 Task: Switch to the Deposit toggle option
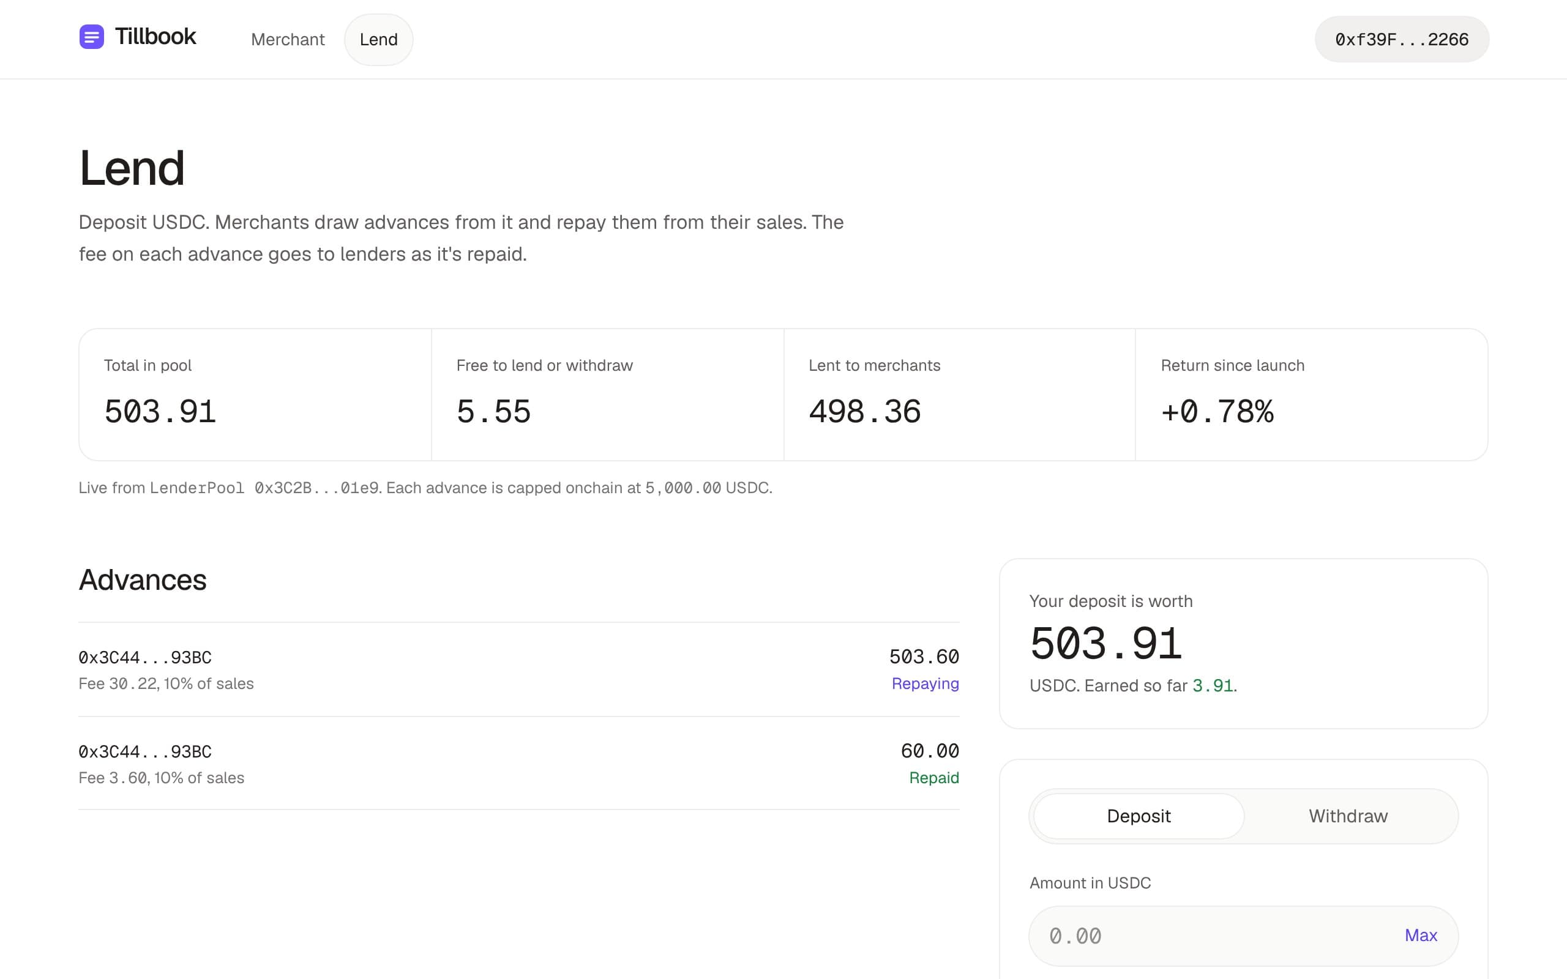(1139, 816)
